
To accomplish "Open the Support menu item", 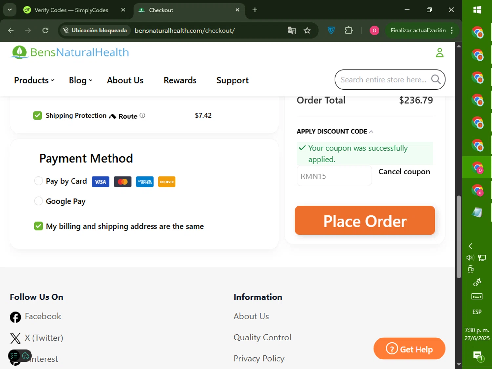I will pos(233,80).
